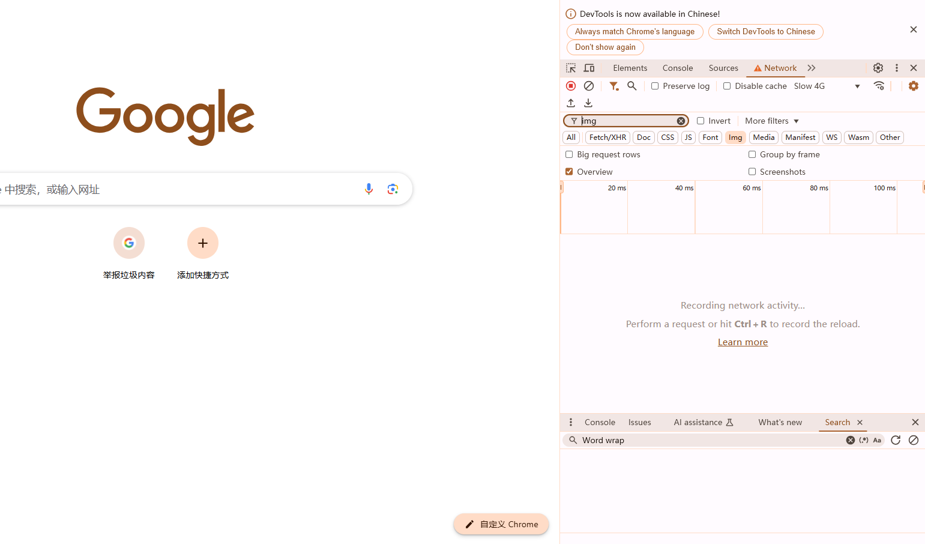Enable Screenshots checkbox
This screenshot has height=544, width=925.
[752, 172]
